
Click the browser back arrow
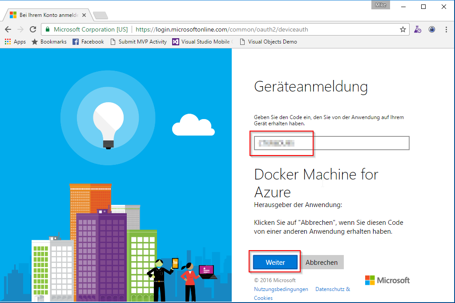(8, 29)
